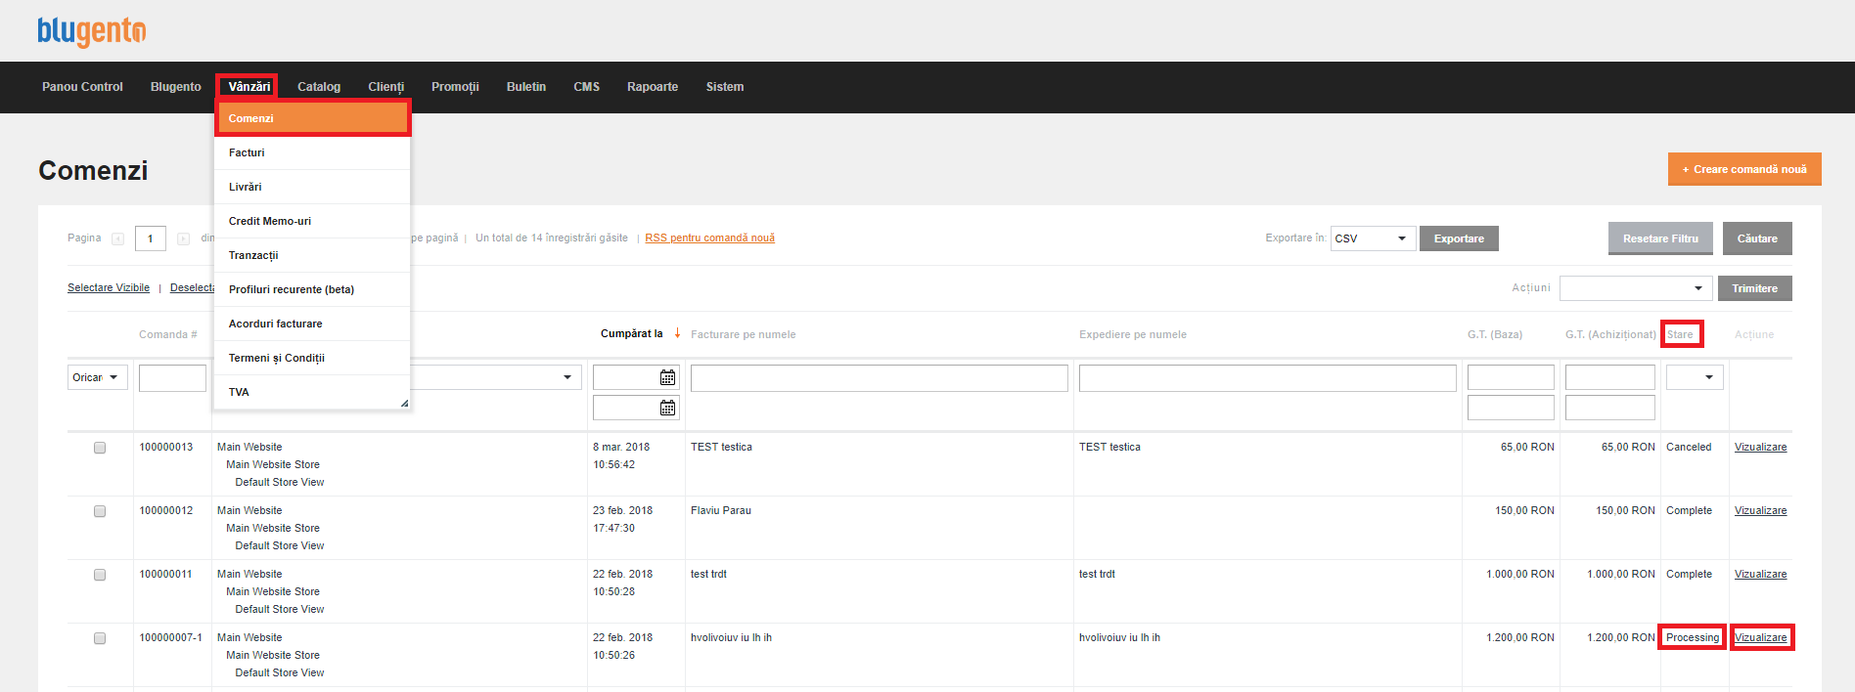Open calendar for the end date filter
1855x692 pixels.
point(667,408)
